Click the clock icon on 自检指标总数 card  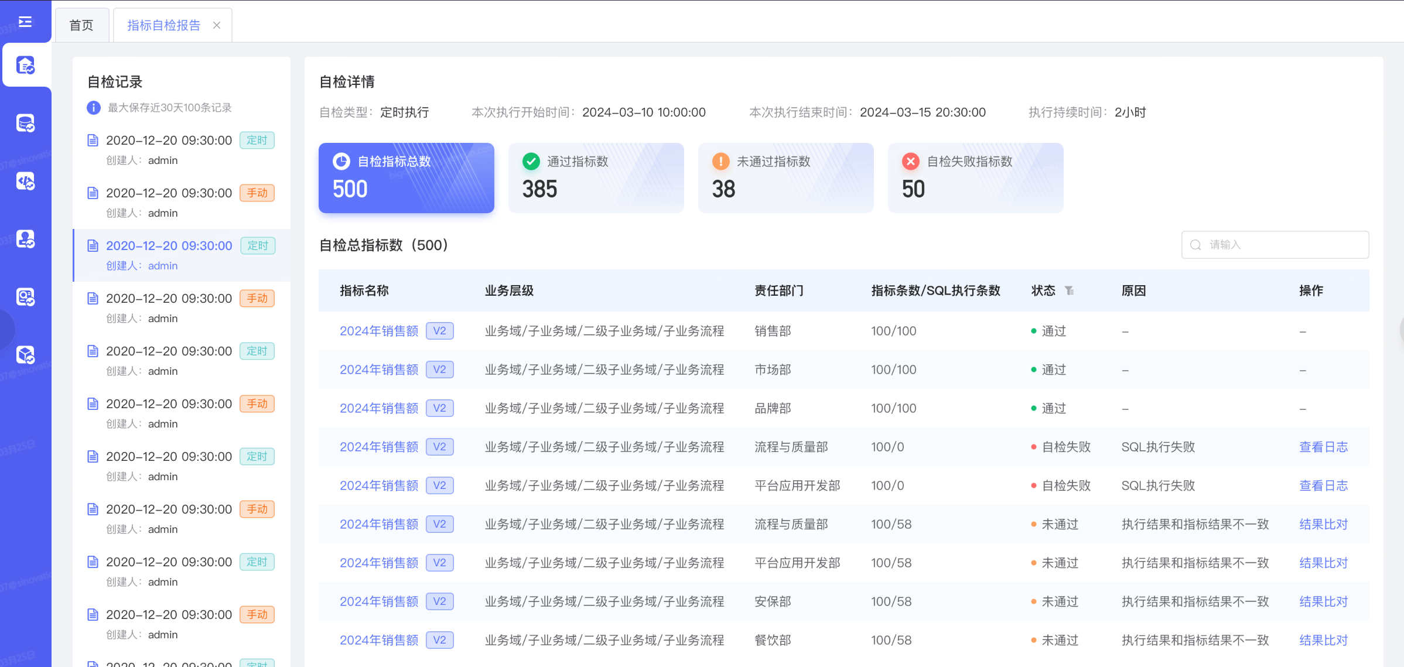click(341, 161)
